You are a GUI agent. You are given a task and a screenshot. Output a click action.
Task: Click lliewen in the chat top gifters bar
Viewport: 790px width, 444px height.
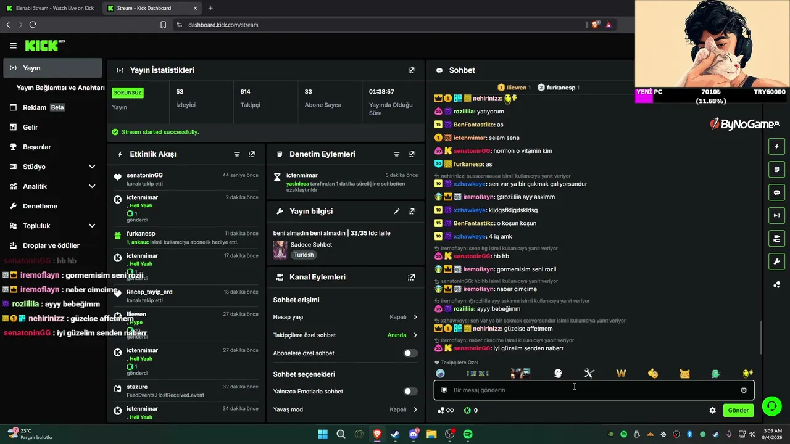(517, 88)
